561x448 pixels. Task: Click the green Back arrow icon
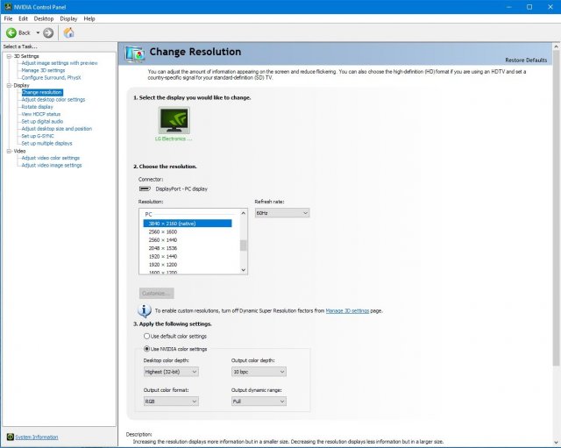[11, 32]
